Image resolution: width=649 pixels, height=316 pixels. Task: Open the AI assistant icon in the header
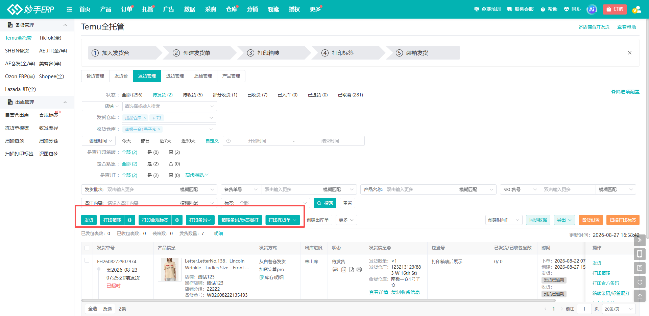coord(592,9)
